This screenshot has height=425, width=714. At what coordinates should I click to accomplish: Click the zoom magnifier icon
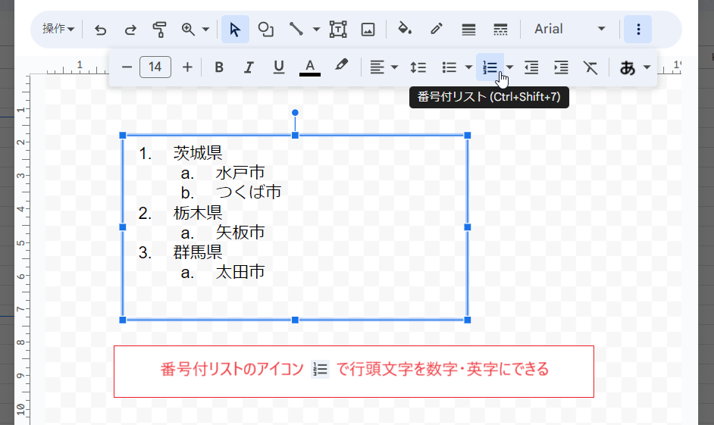coord(188,30)
